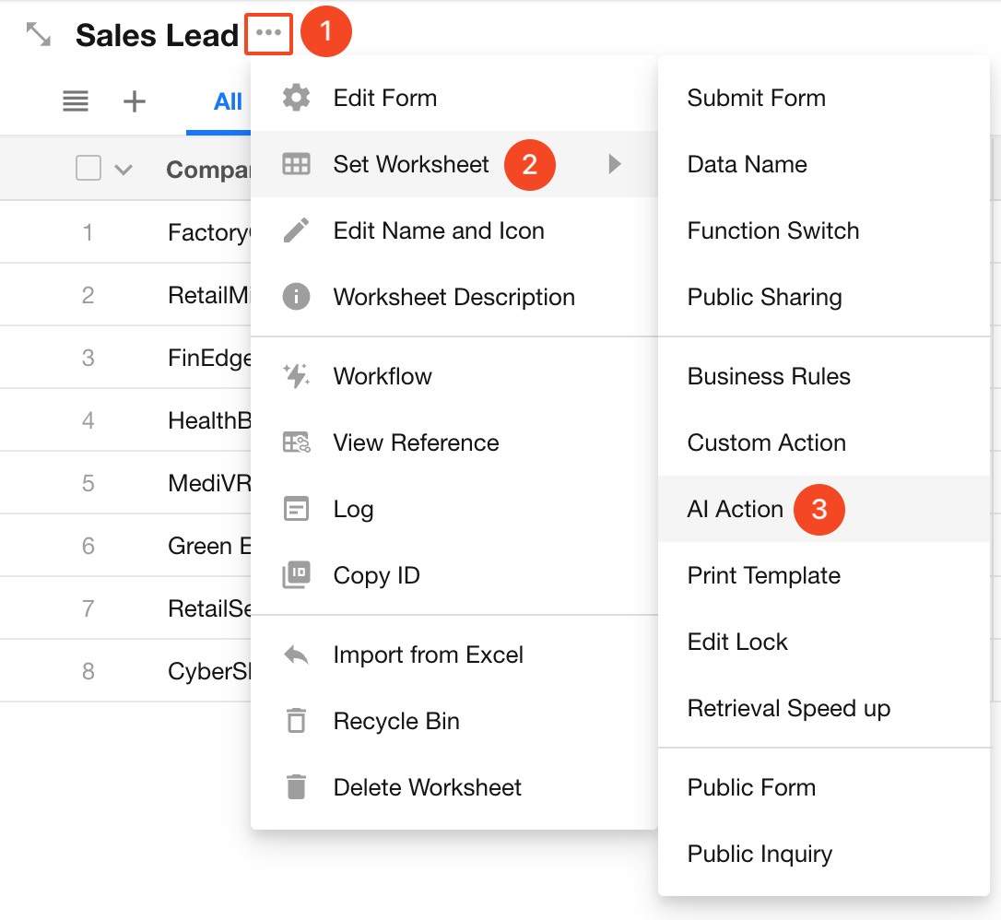The height and width of the screenshot is (920, 1001).
Task: Select AI Action from submenu
Action: [735, 509]
